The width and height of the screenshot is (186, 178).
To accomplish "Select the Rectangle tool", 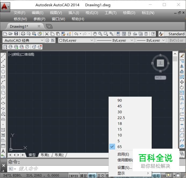I will (3, 77).
